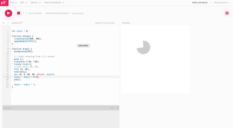Open the elinsterz author link

tap(79, 13)
